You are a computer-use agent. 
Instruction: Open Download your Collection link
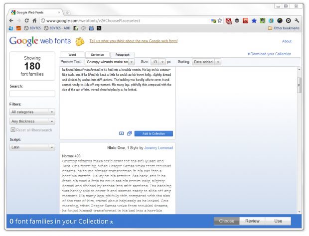(269, 54)
